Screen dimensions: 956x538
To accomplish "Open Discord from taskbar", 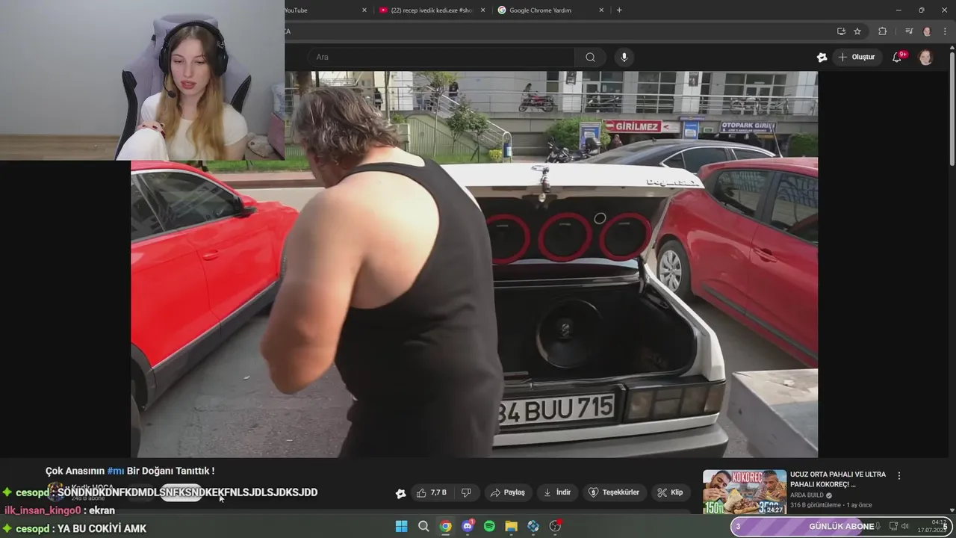I will [x=468, y=526].
